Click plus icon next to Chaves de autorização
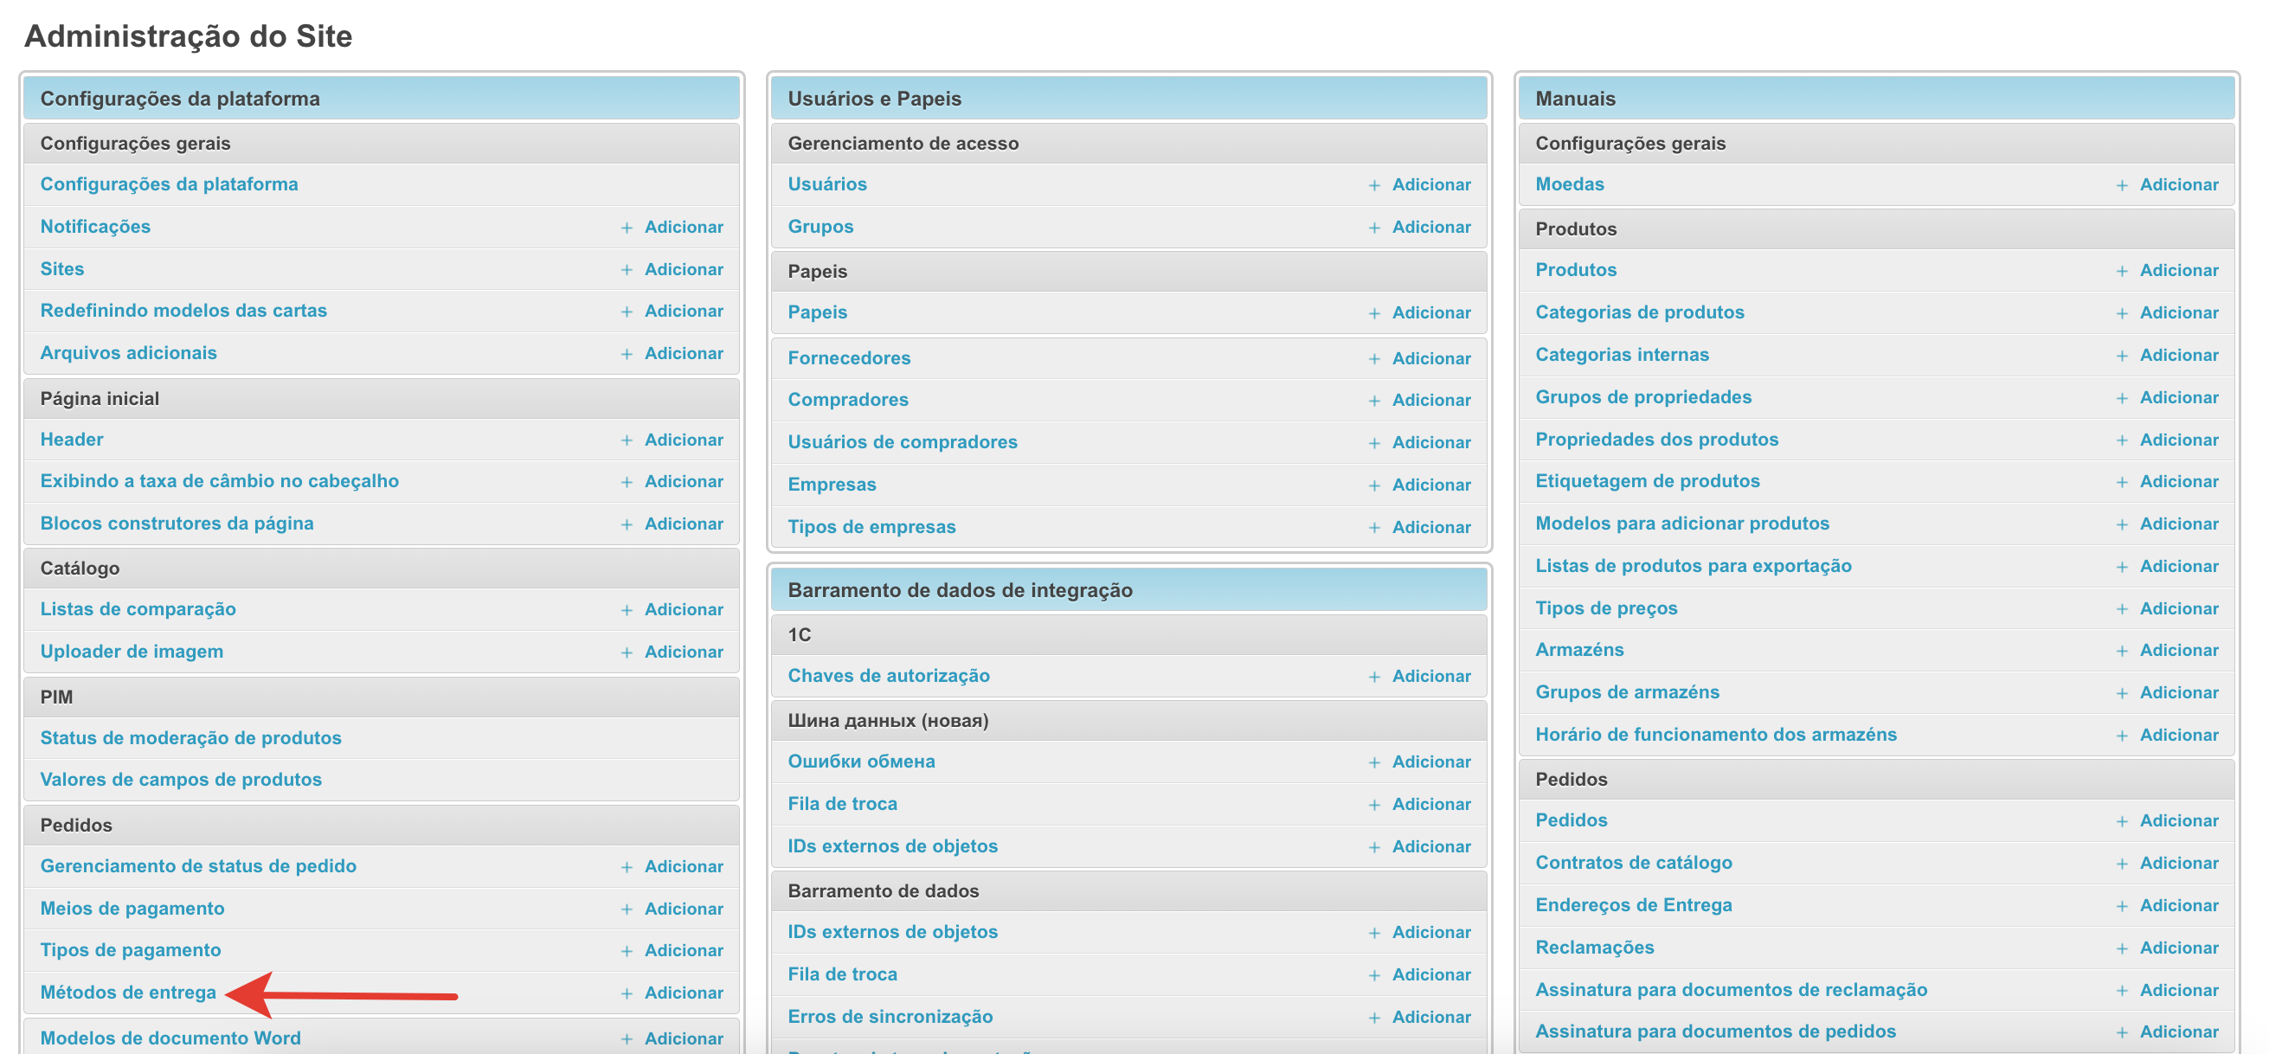Image resolution: width=2269 pixels, height=1054 pixels. click(1374, 677)
